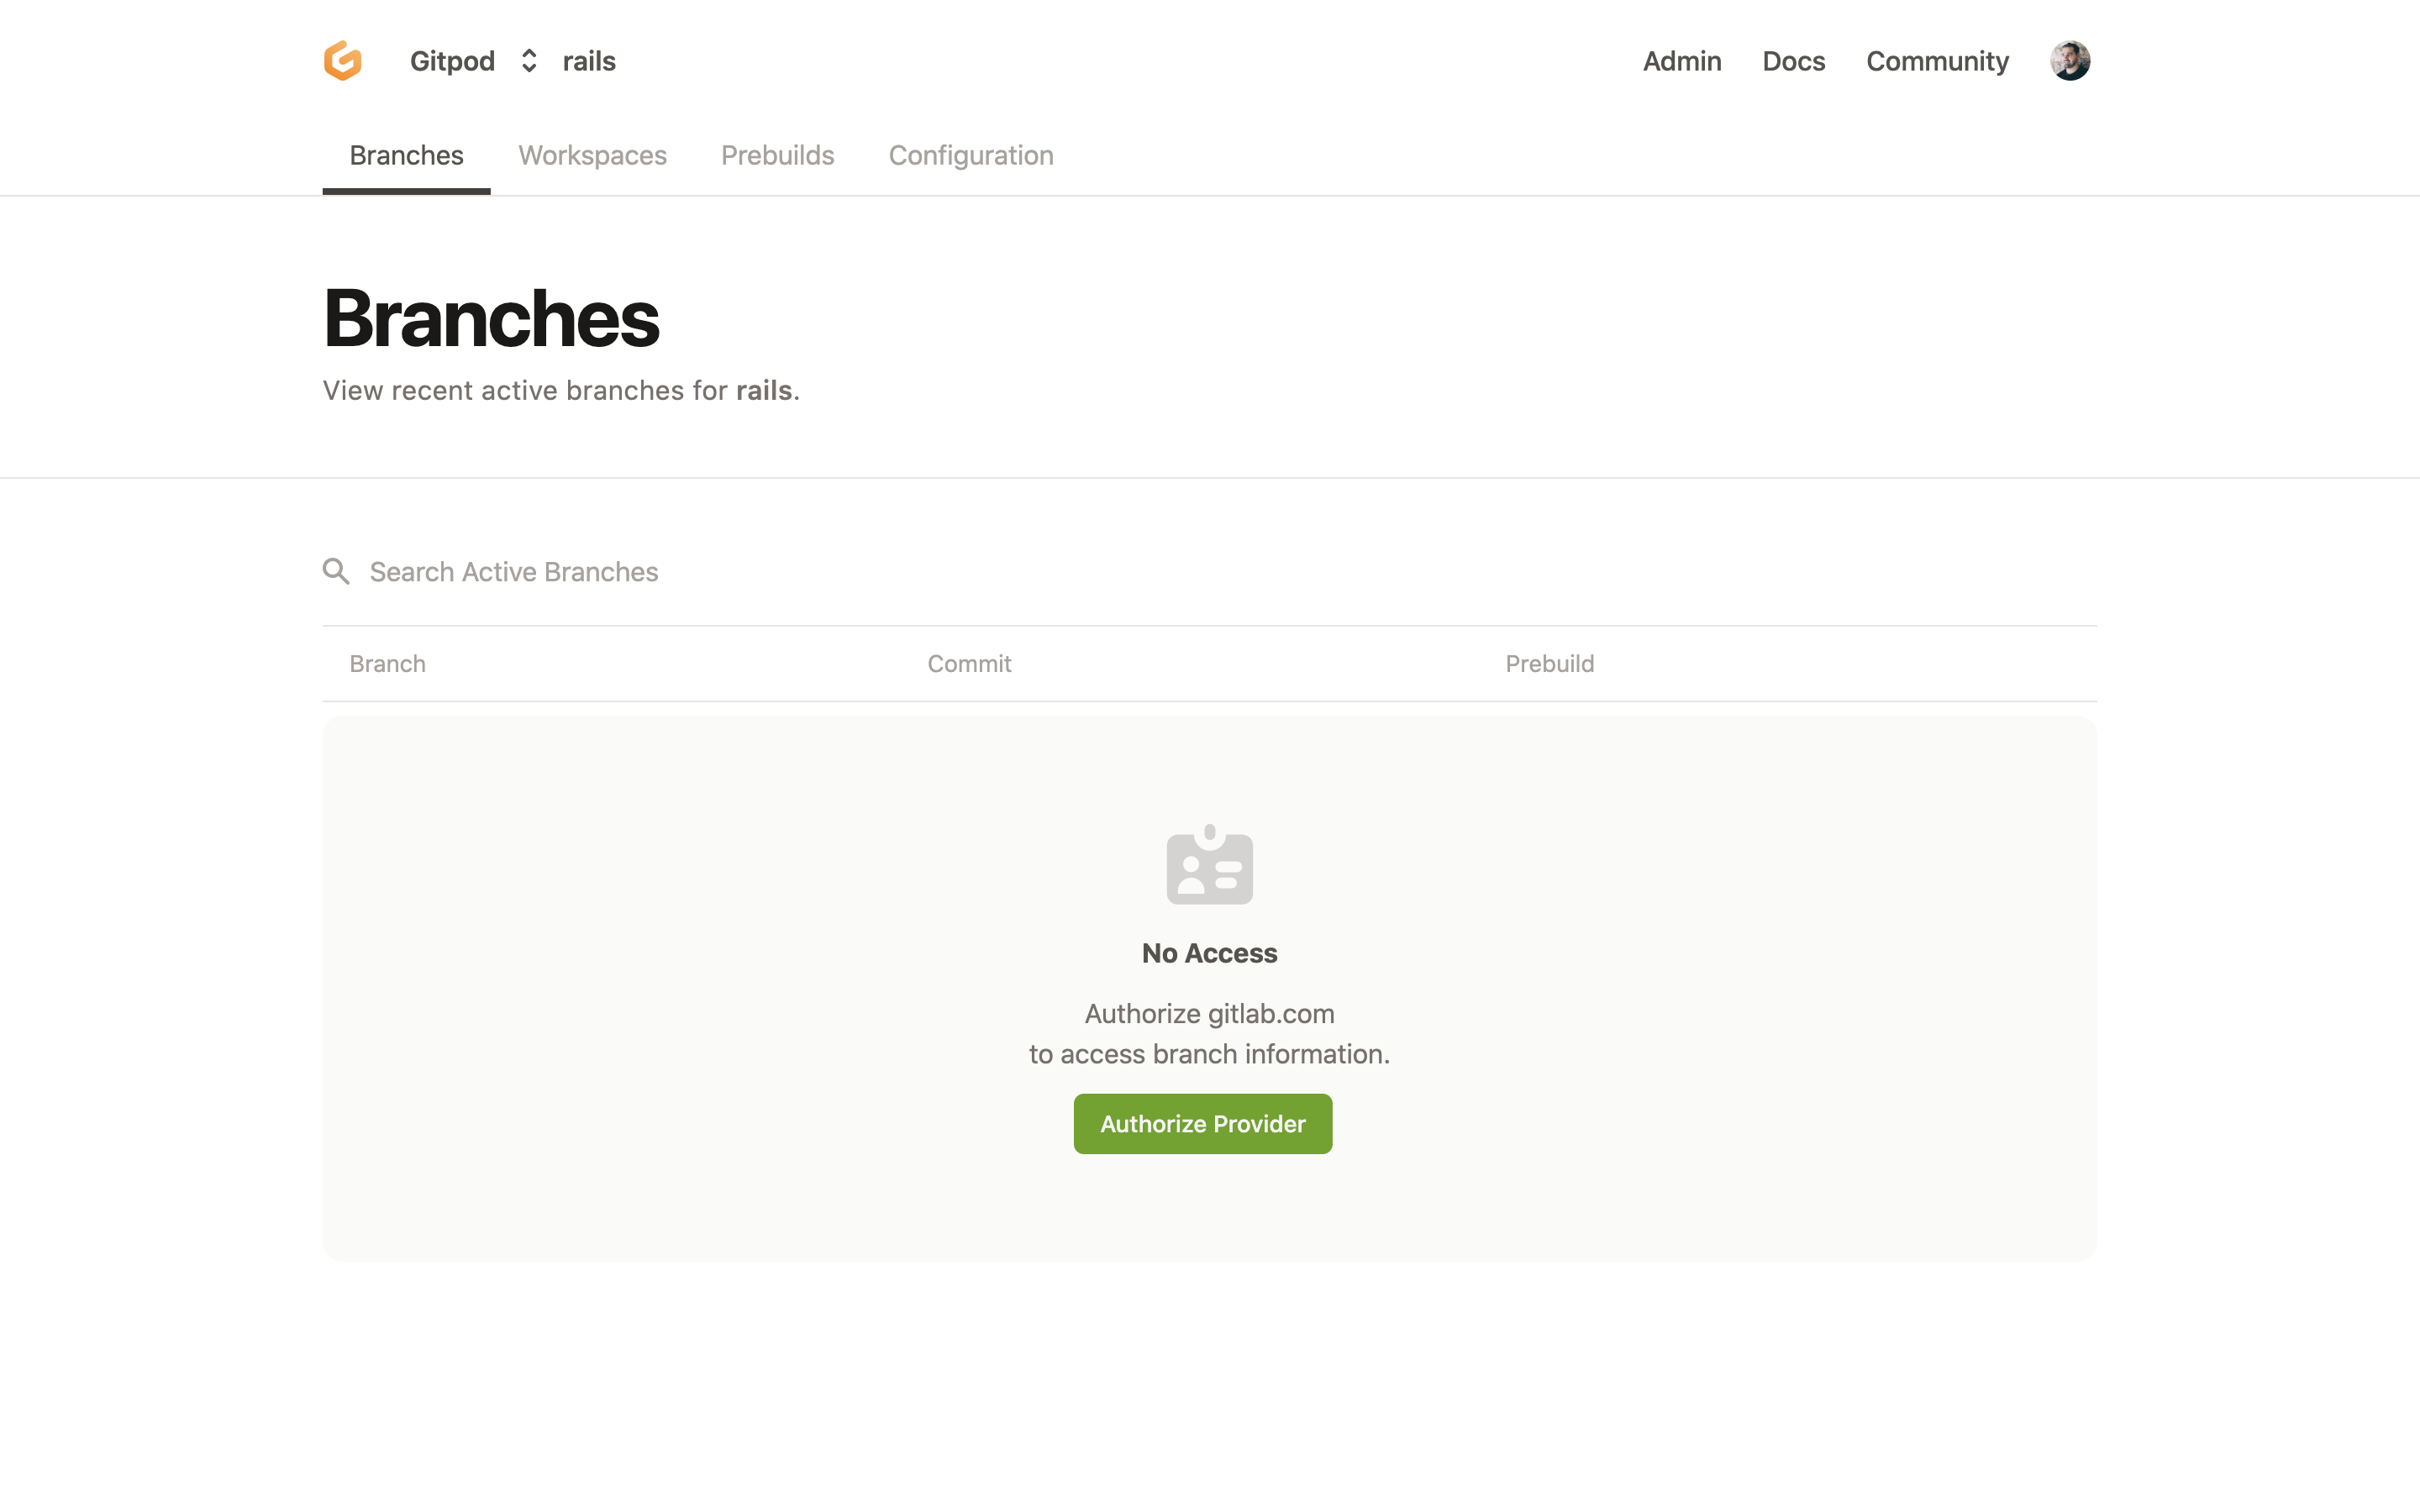The image size is (2420, 1512).
Task: Expand the team switcher chevrons
Action: [529, 61]
